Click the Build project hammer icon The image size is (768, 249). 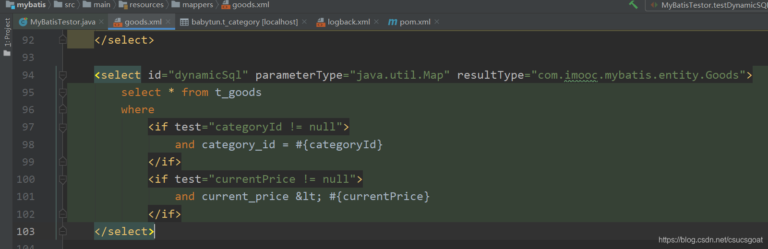tap(633, 5)
